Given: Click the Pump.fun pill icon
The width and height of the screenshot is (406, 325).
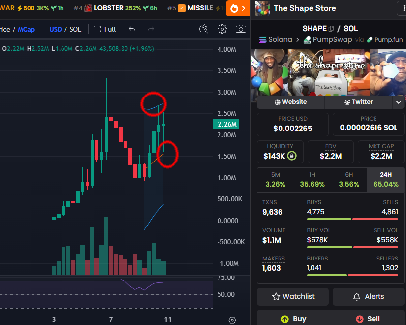Looking at the screenshot, I should [x=370, y=40].
